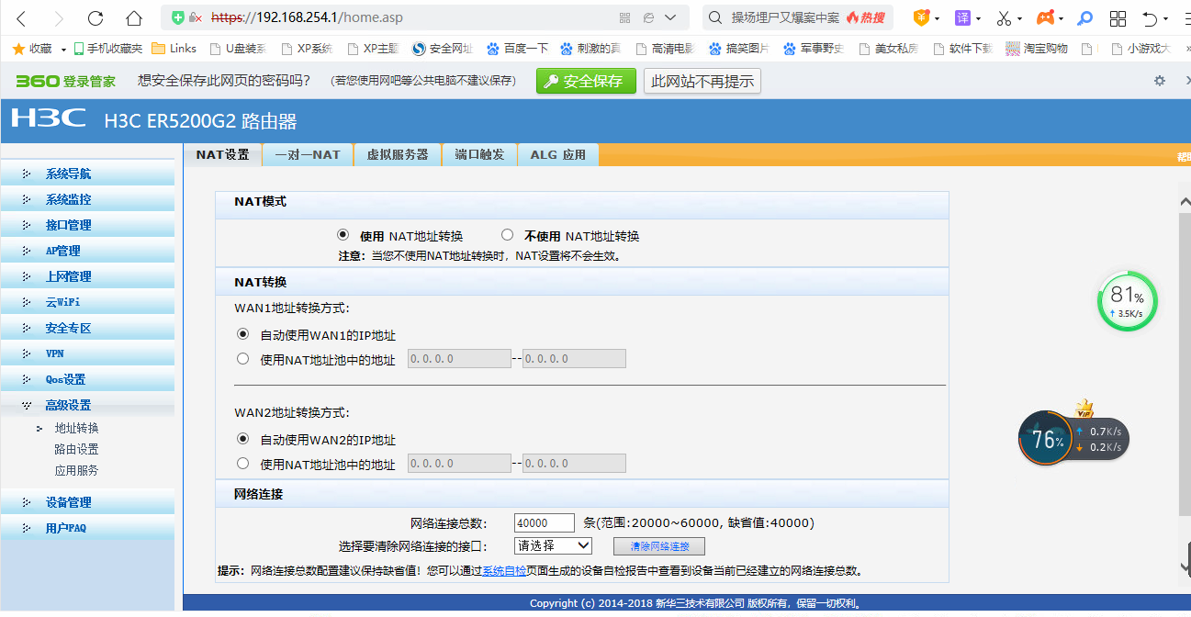Switch to 一对一NAT tab

click(x=308, y=155)
